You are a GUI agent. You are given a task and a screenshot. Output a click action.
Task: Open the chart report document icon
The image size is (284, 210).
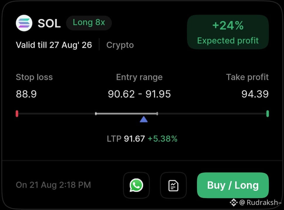coord(173,185)
